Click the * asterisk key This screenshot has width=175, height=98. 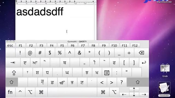pyautogui.click(x=89, y=53)
